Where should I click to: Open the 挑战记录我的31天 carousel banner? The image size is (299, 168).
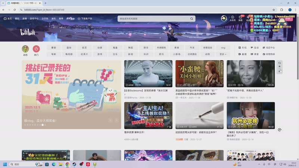(x=71, y=95)
